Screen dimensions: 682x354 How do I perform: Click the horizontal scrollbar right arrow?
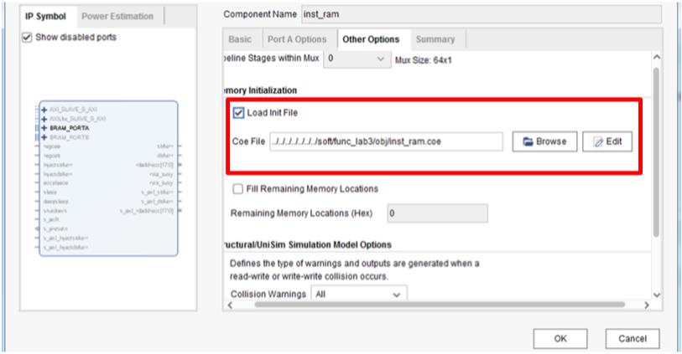click(x=646, y=306)
